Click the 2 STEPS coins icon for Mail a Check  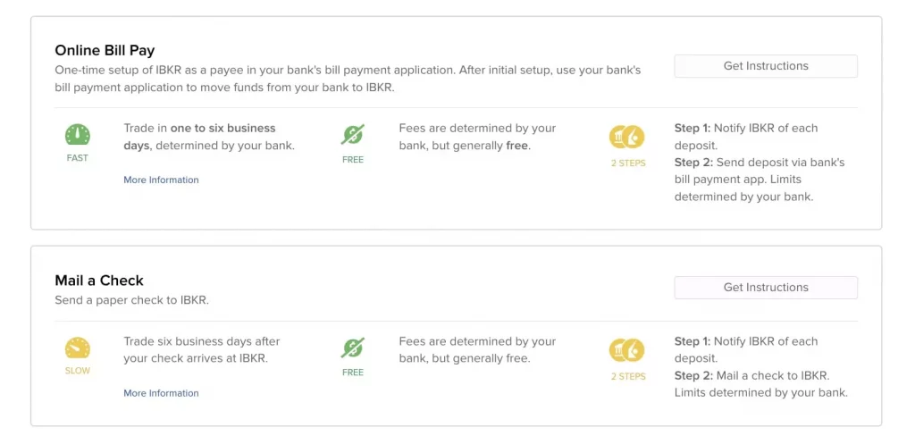coord(626,349)
